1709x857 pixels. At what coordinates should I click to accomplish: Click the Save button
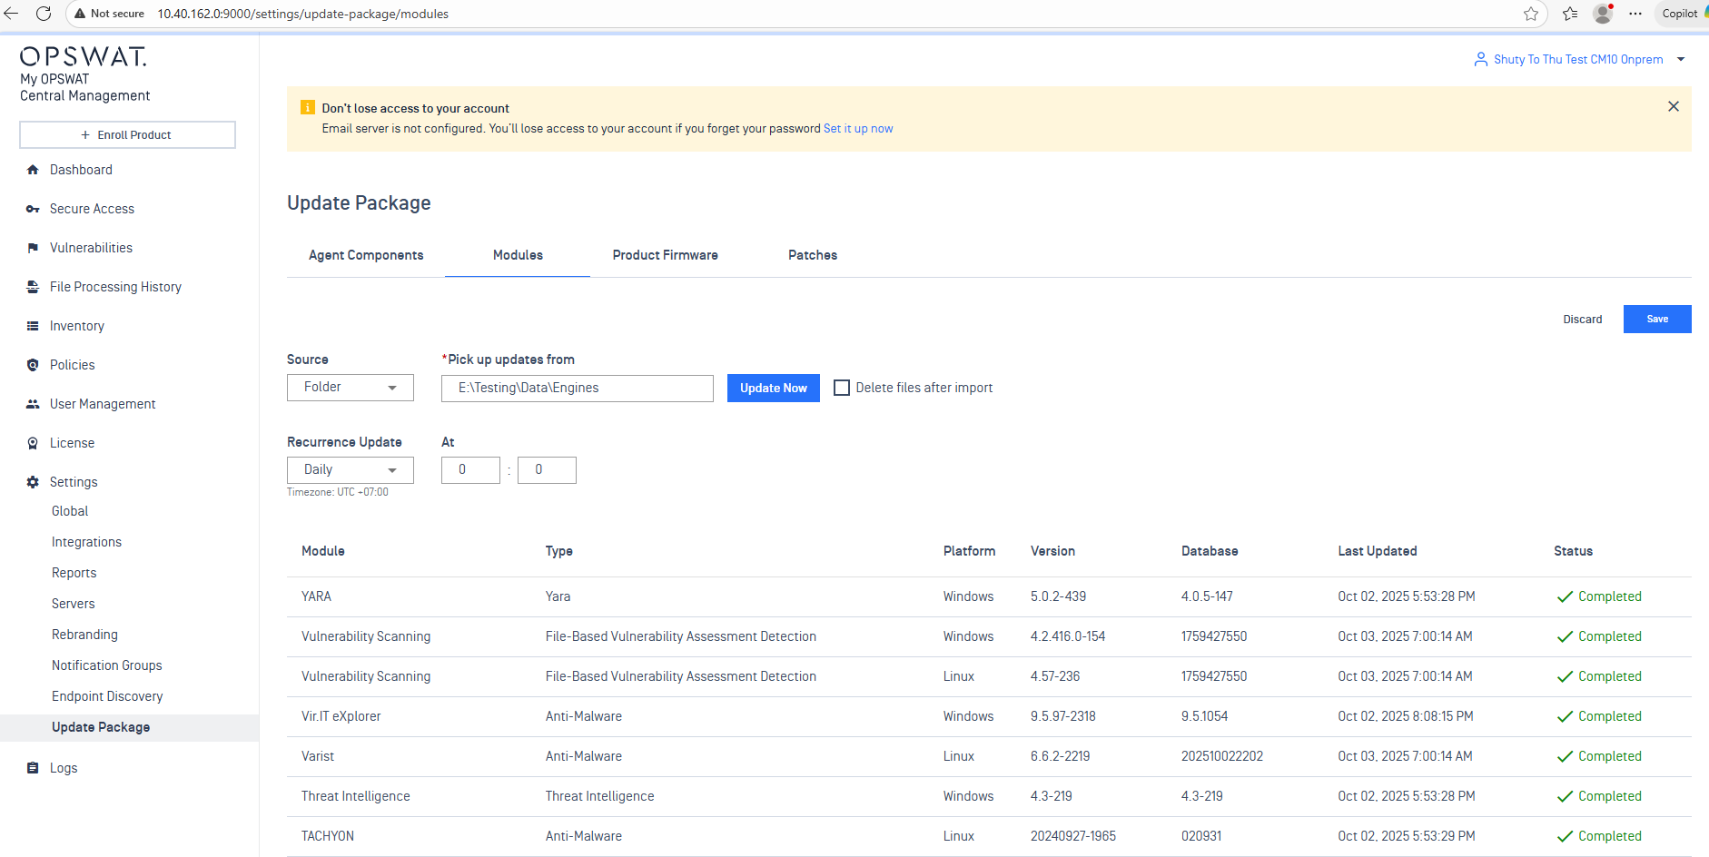click(x=1656, y=320)
